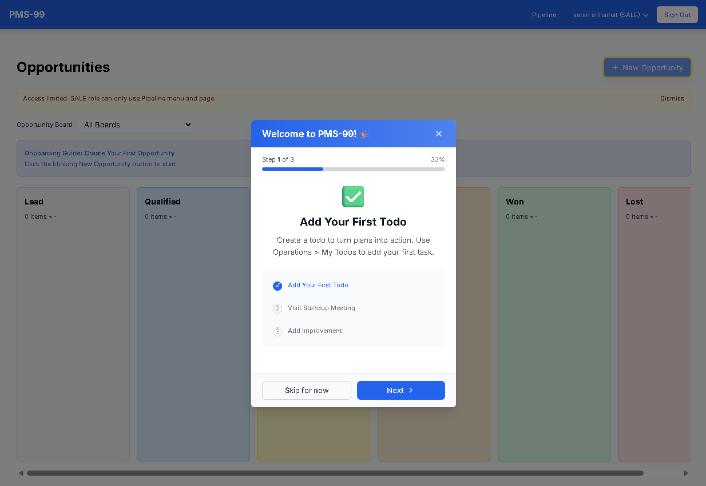Click the plus icon in the Won column

(532, 216)
